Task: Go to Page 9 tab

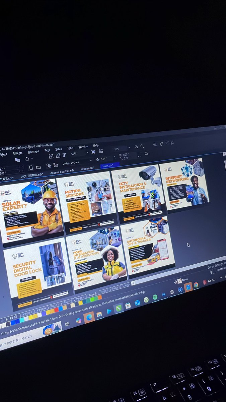Action: point(104,291)
